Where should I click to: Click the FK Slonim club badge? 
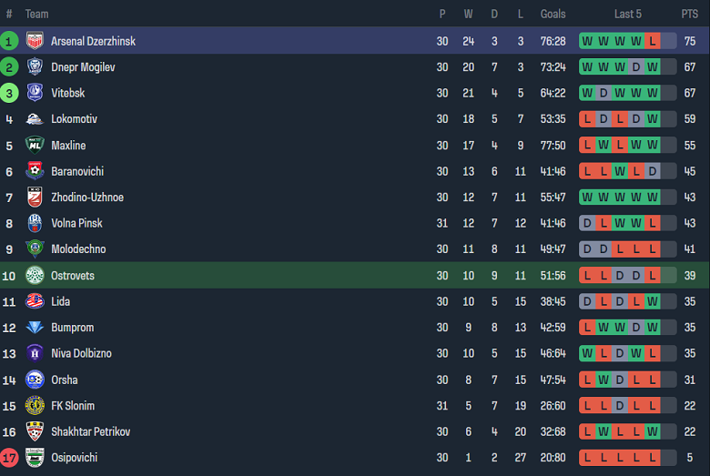35,406
